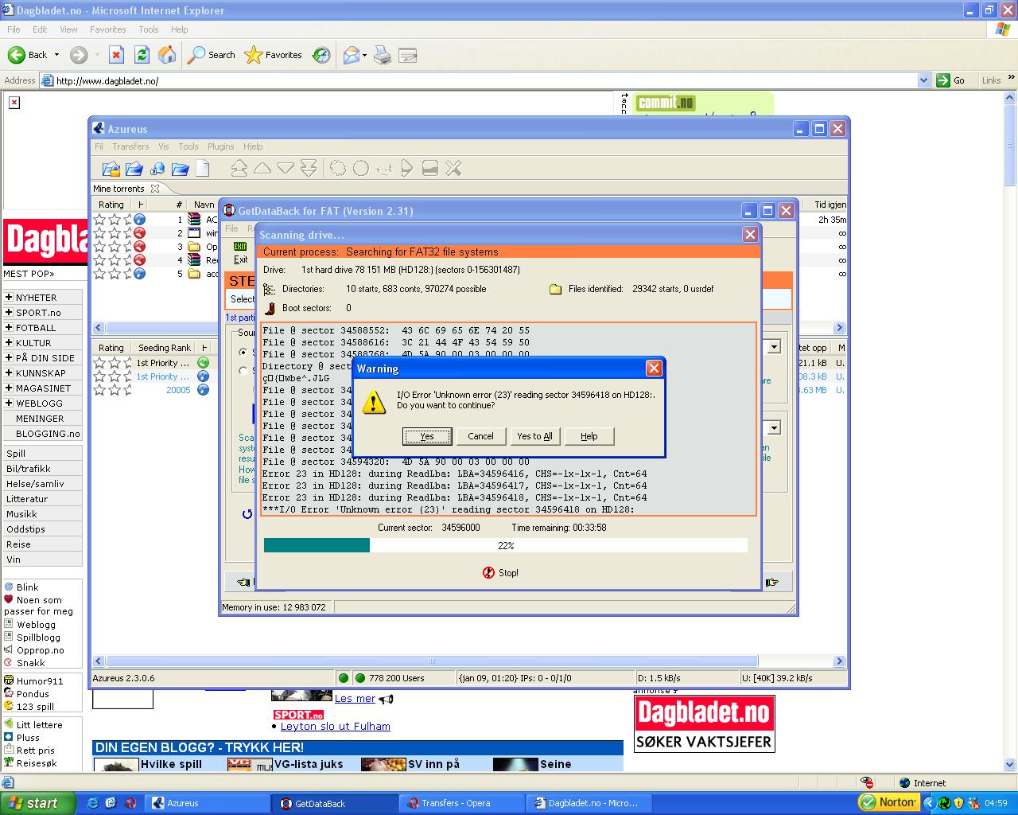Switch to Transfers - Opera in taskbar
The image size is (1018, 815).
(x=461, y=803)
